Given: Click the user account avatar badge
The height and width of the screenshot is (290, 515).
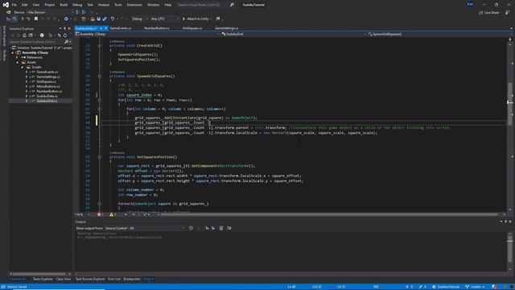Looking at the screenshot, I should (x=470, y=4).
